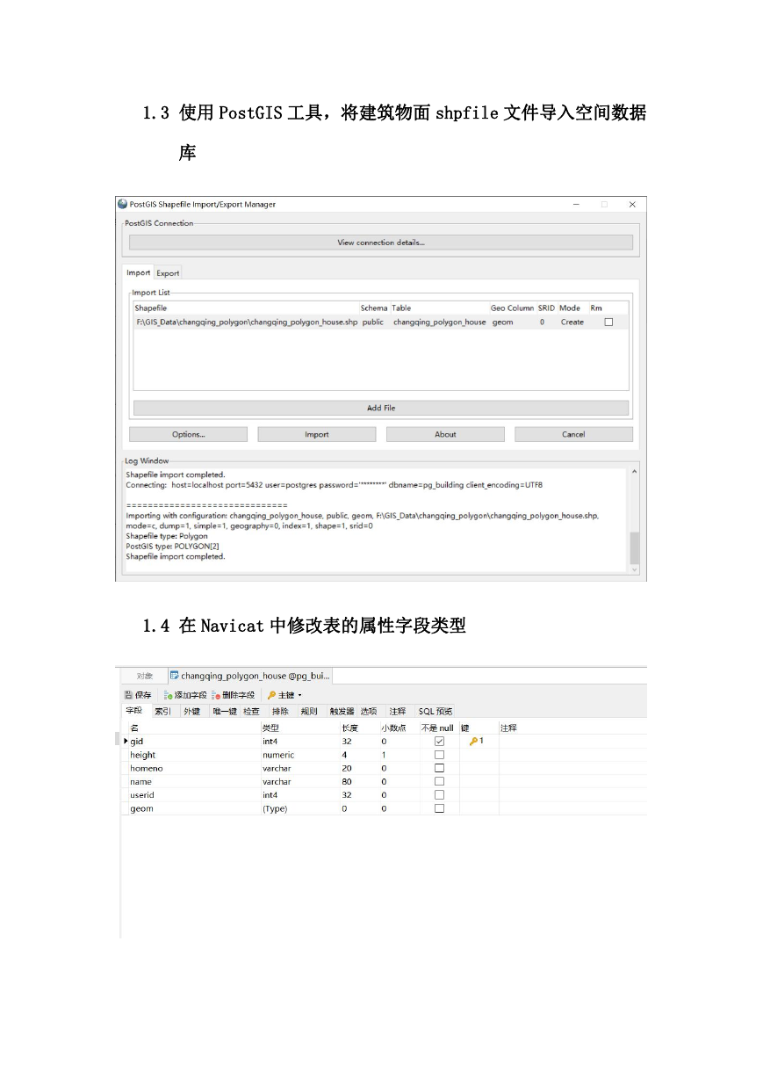The height and width of the screenshot is (1079, 763).
Task: Toggle the 不是 null checkbox for gid
Action: pos(440,742)
